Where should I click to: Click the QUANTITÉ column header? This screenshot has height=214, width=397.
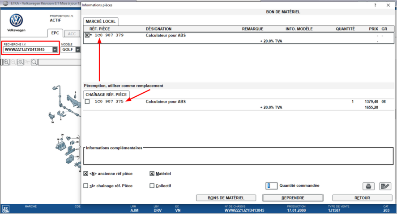click(345, 29)
